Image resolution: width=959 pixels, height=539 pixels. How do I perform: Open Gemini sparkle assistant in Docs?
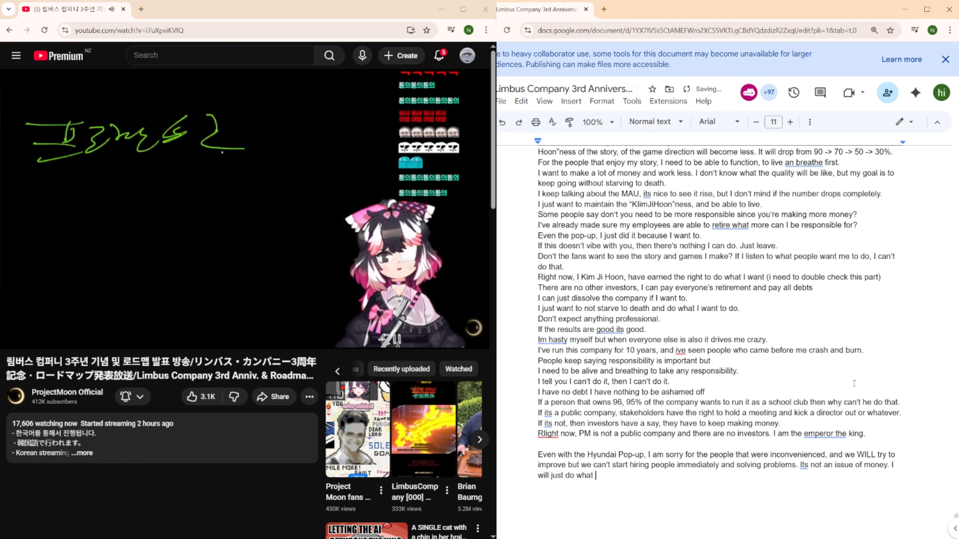(916, 93)
